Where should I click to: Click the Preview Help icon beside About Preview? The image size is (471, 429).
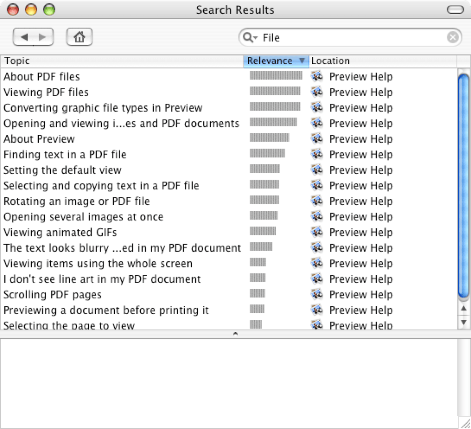coord(317,139)
